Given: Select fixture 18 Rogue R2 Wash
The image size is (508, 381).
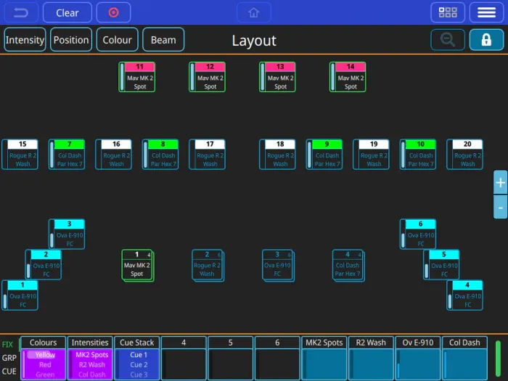Looking at the screenshot, I should 277,155.
